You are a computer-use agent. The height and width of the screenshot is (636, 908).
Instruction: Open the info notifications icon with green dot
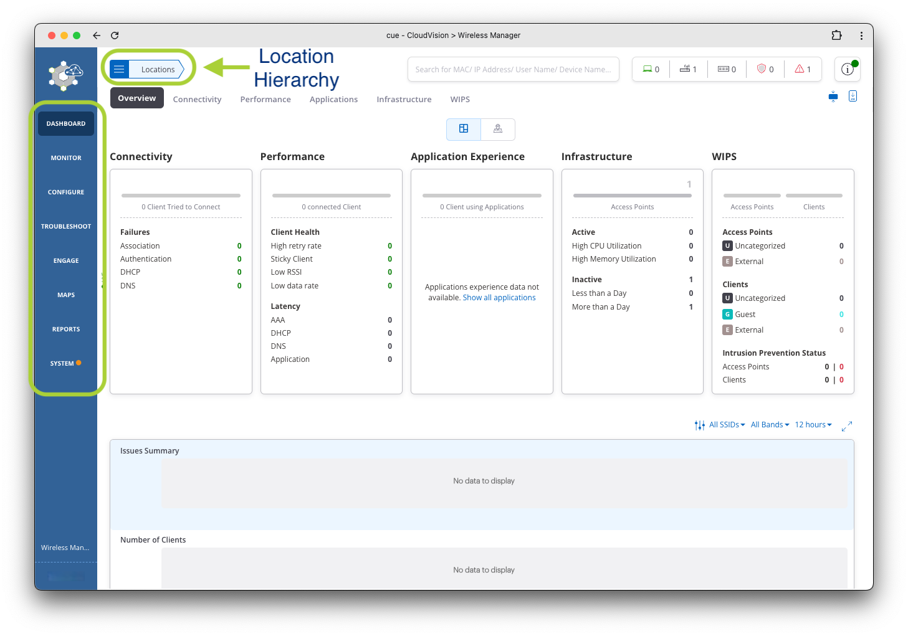click(847, 69)
